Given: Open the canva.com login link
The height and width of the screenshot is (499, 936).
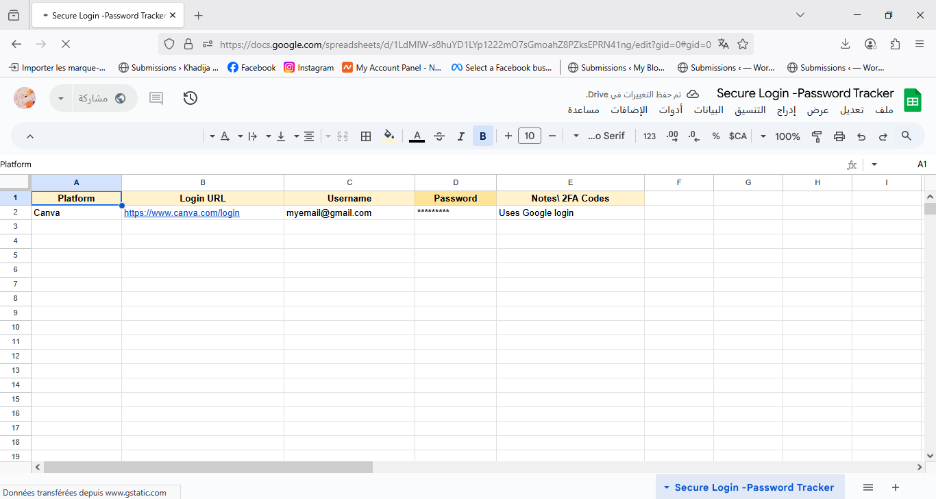Looking at the screenshot, I should pos(182,213).
